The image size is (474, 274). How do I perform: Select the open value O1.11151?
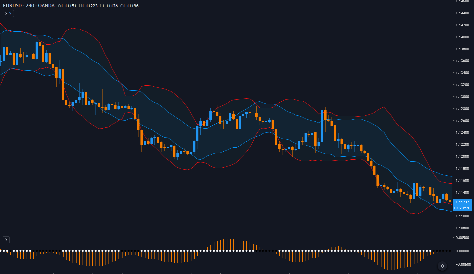[67, 6]
